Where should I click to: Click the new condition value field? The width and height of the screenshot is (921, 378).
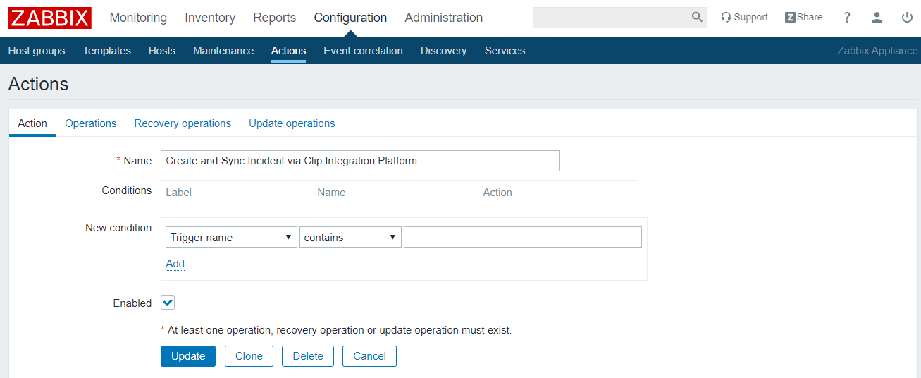[523, 238]
